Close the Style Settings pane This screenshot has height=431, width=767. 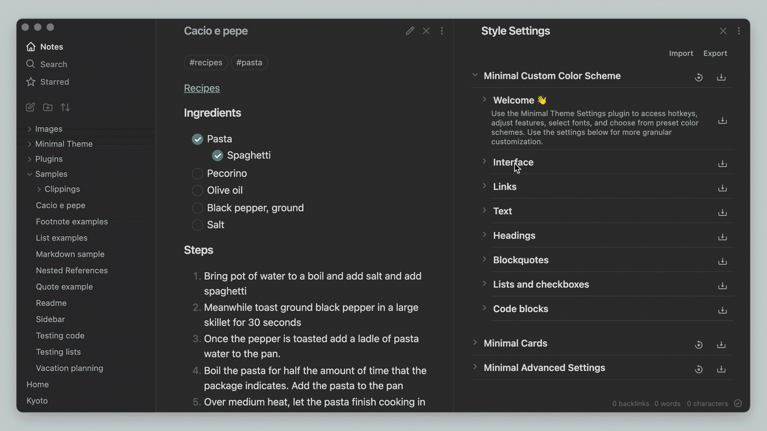[723, 31]
